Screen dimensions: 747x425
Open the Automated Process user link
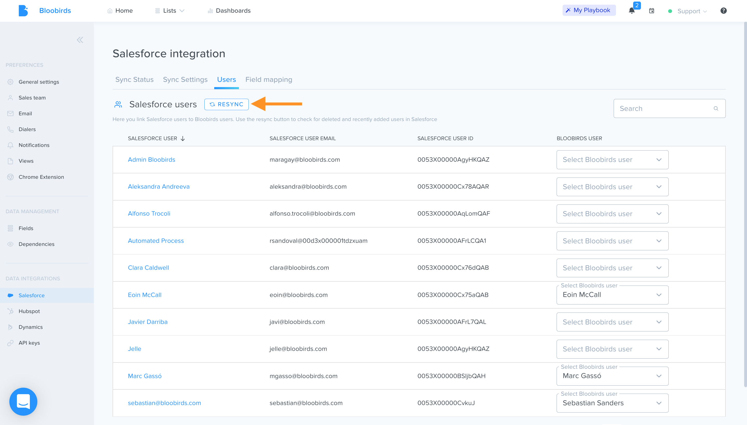pyautogui.click(x=156, y=241)
